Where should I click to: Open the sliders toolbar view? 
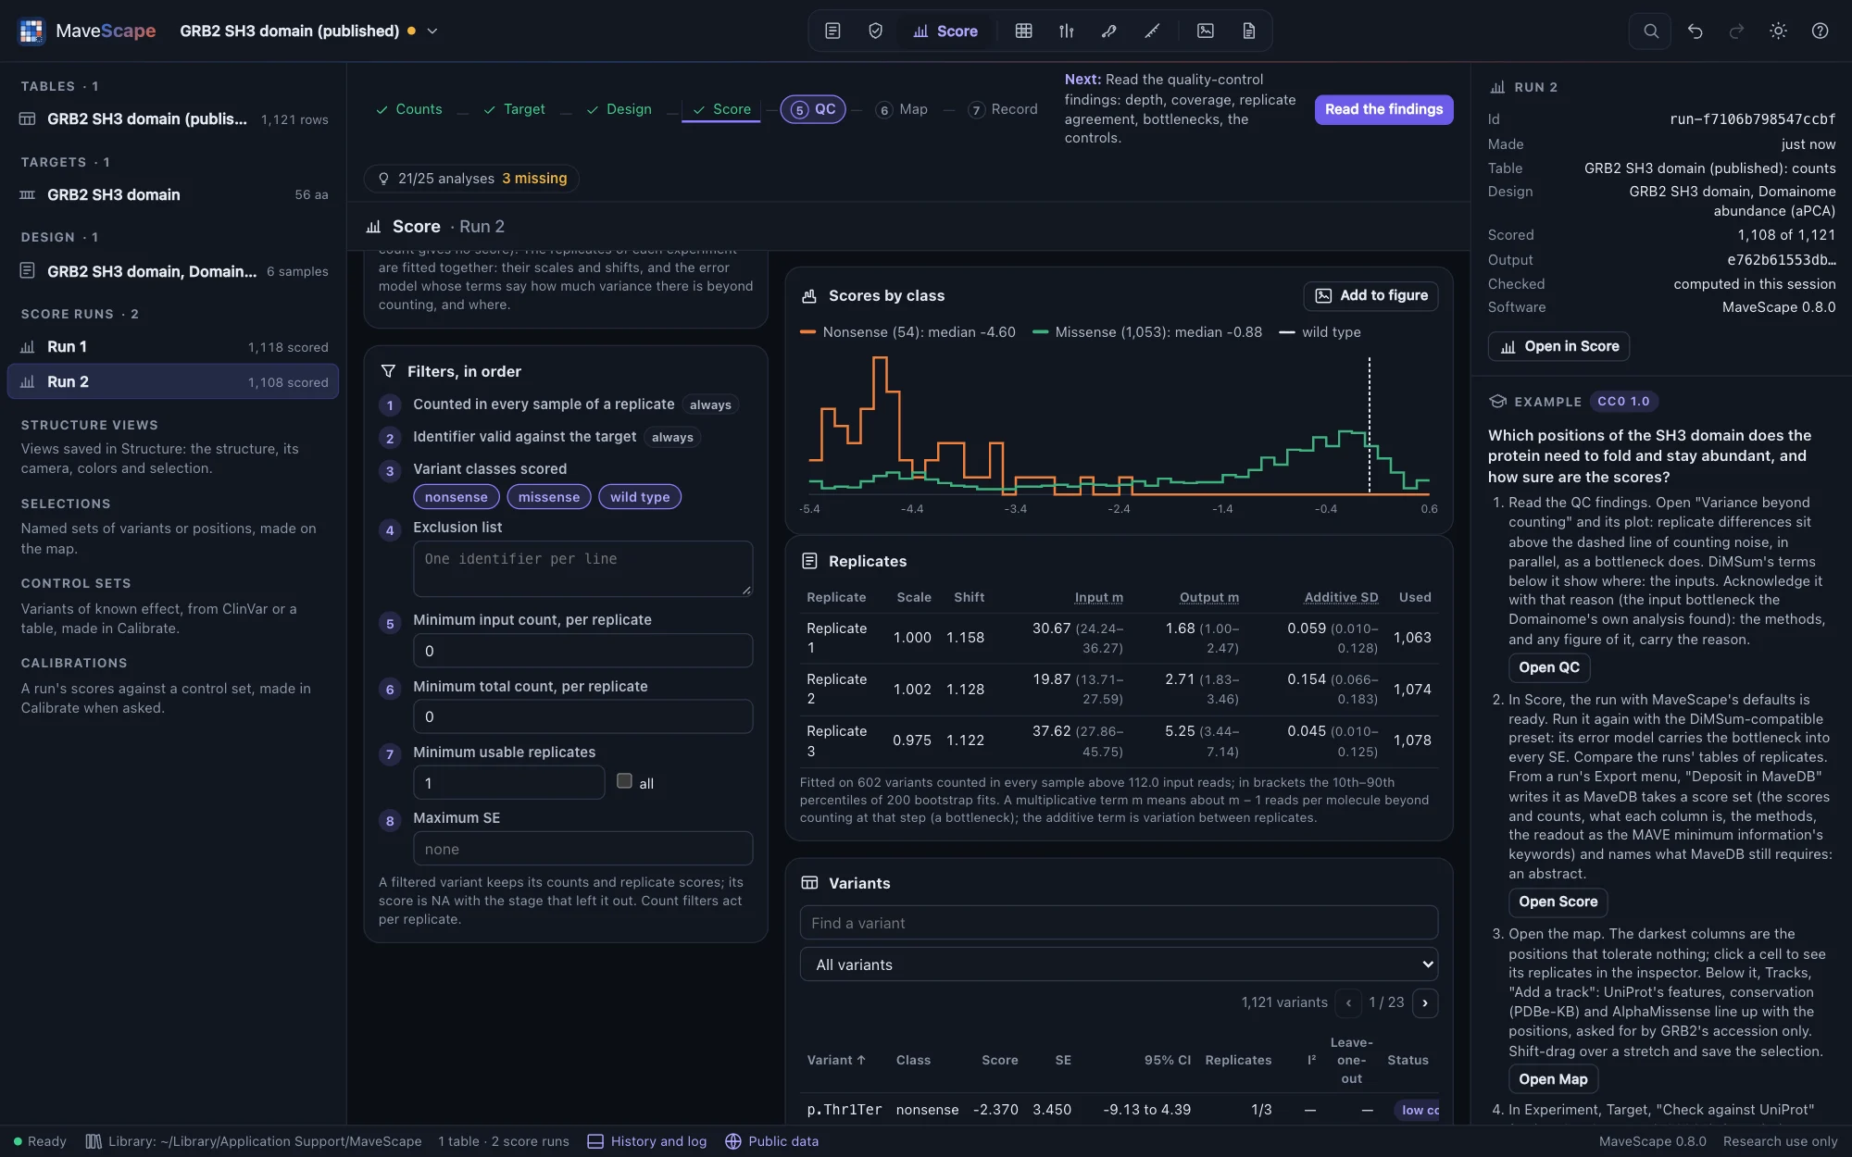click(x=1066, y=31)
